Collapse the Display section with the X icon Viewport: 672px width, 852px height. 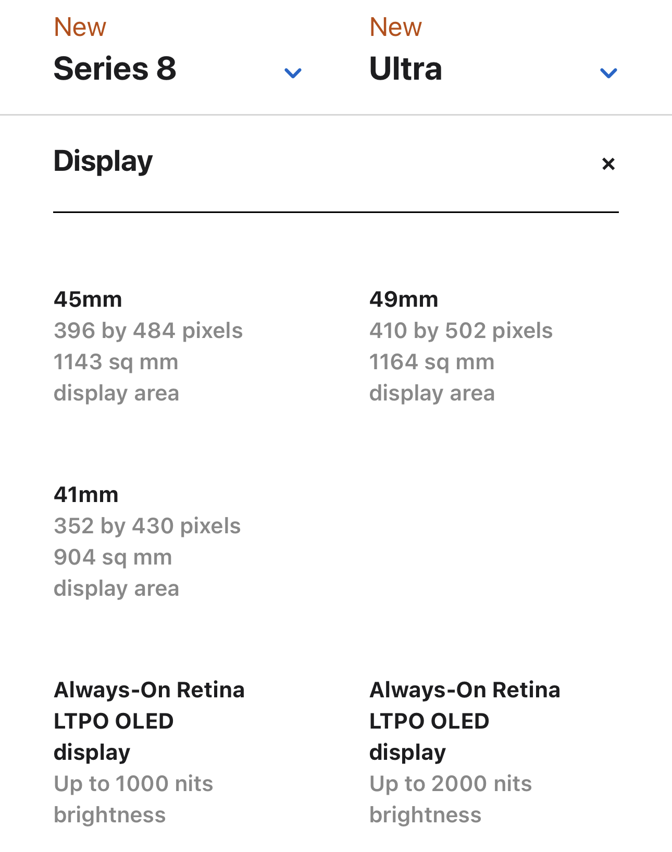[608, 164]
